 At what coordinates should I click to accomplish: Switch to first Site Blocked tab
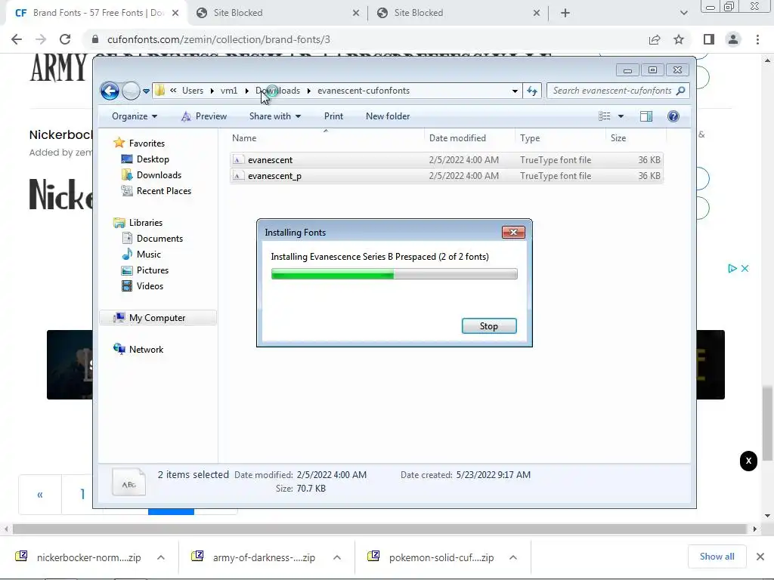pos(277,13)
